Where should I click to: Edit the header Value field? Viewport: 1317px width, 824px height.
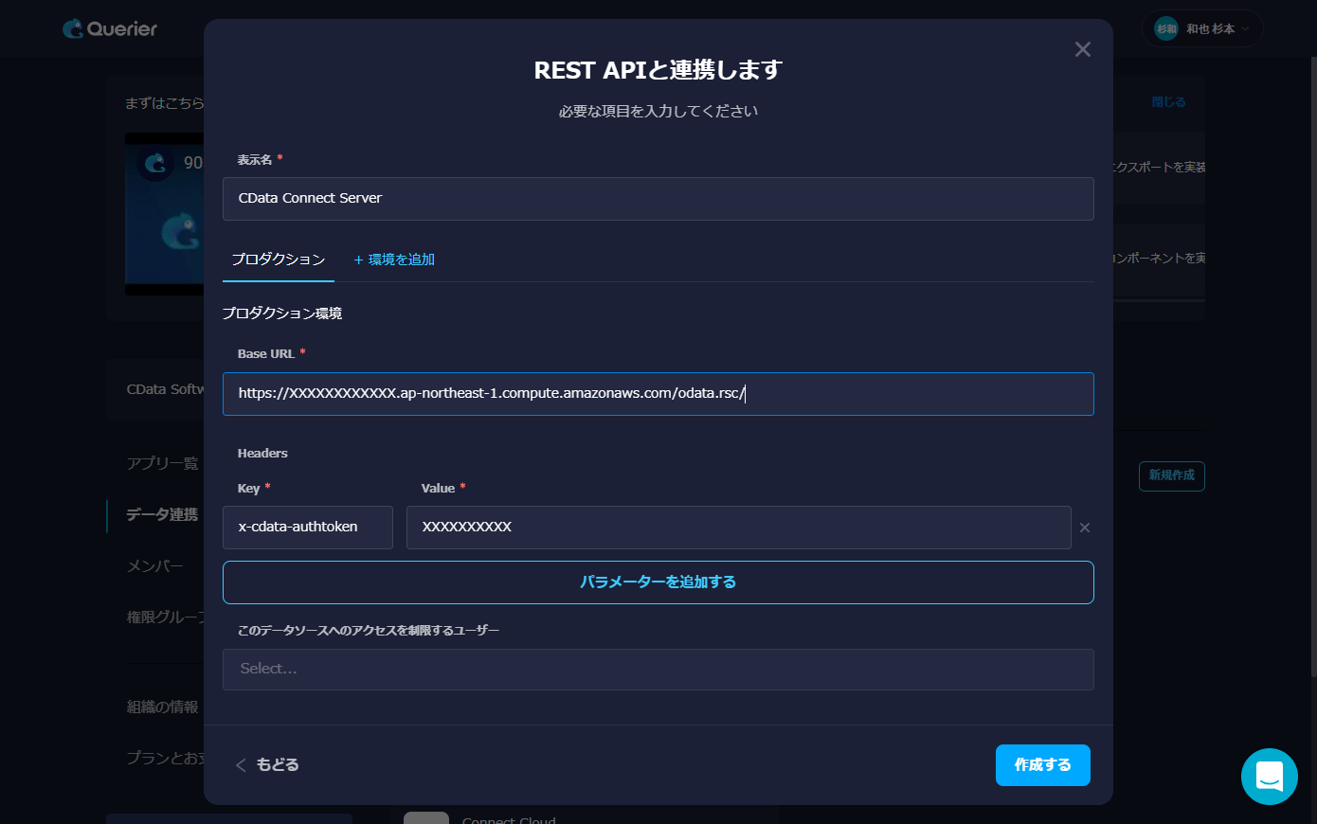[739, 528]
